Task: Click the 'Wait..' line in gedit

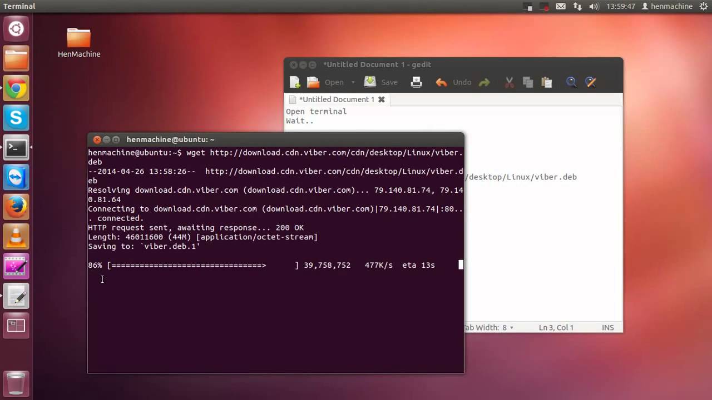Action: coord(300,121)
